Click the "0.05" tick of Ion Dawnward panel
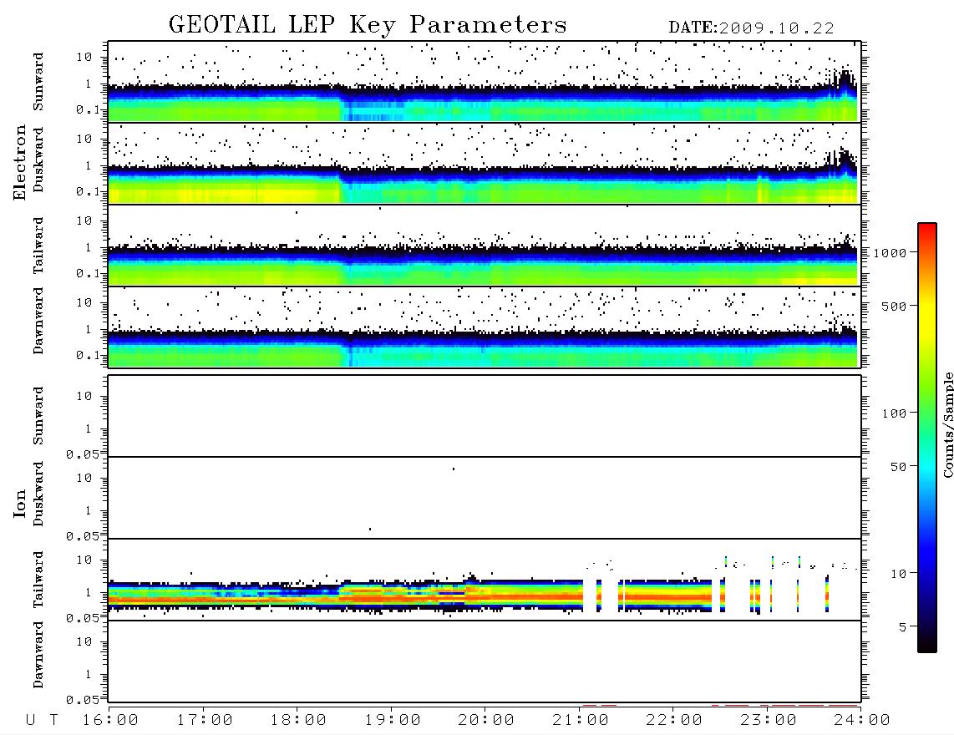Image resolution: width=954 pixels, height=735 pixels. pyautogui.click(x=83, y=700)
